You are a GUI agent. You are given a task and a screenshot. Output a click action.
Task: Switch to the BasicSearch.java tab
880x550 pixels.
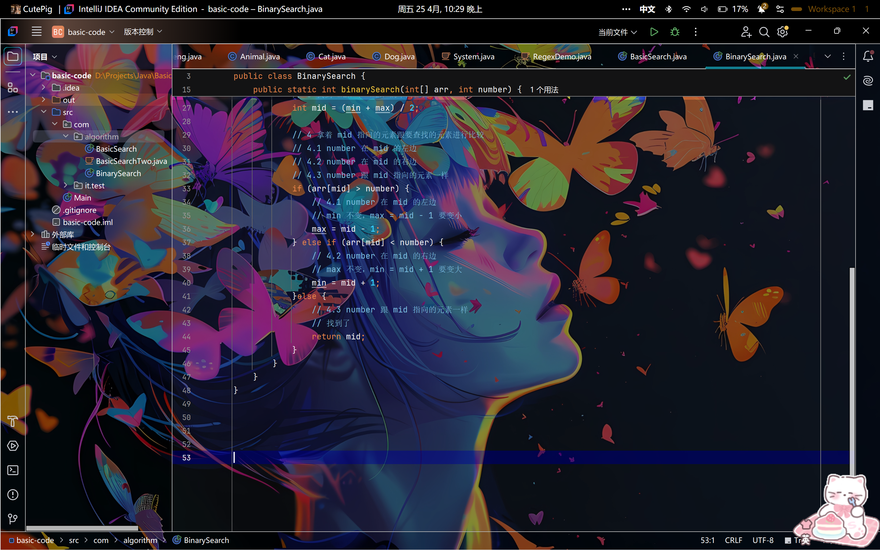652,56
